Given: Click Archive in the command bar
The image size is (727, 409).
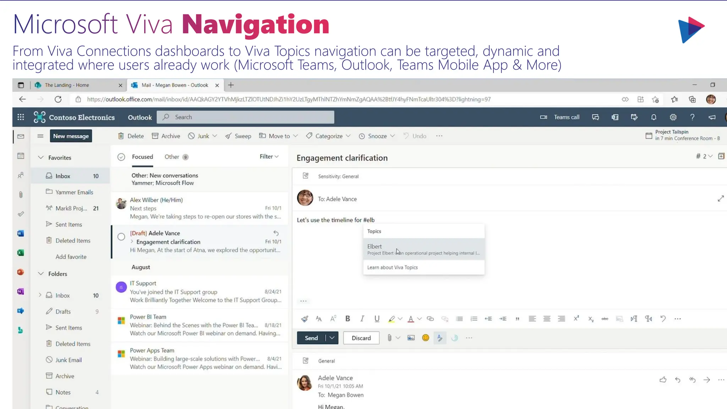Looking at the screenshot, I should click(166, 136).
